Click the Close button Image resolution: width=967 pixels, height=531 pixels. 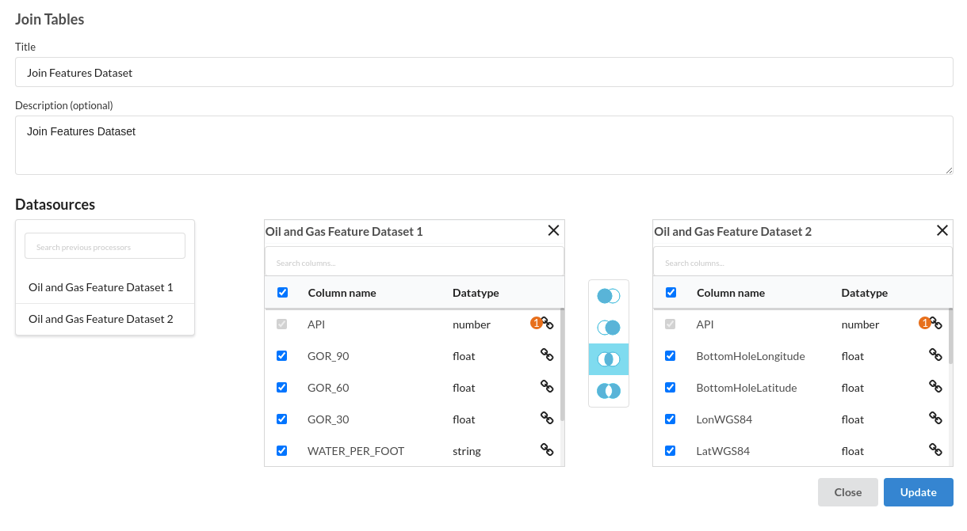pyautogui.click(x=847, y=492)
